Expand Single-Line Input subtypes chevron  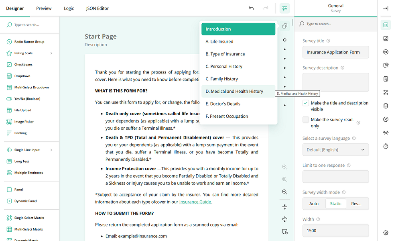(51, 150)
